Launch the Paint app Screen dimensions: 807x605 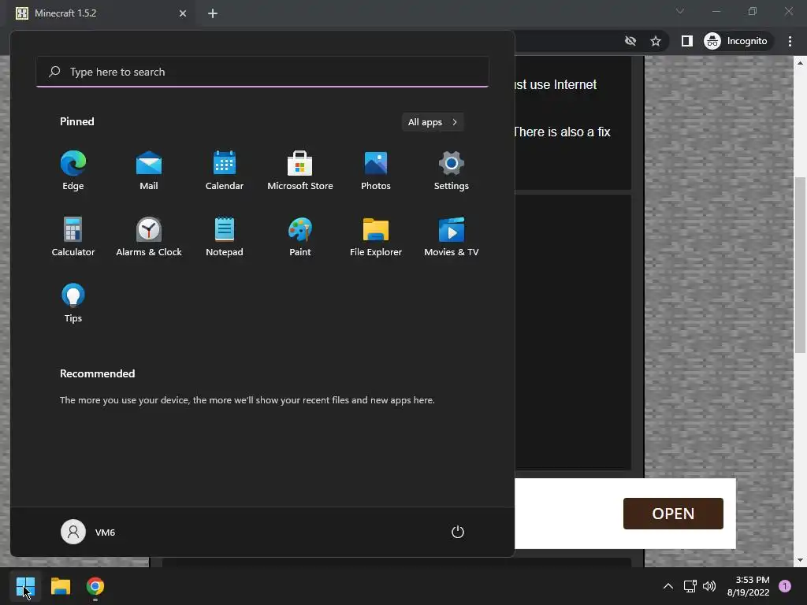300,236
